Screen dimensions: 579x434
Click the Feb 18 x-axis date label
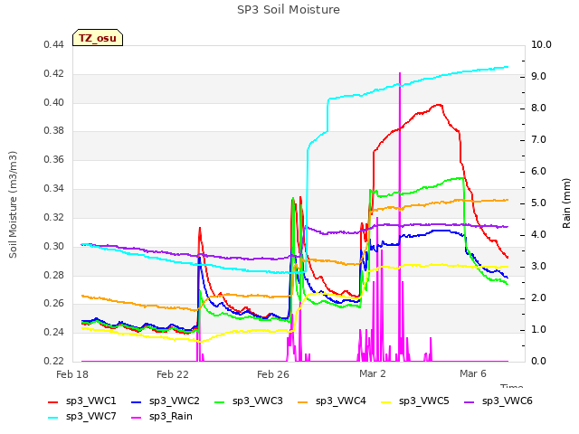[x=72, y=374]
